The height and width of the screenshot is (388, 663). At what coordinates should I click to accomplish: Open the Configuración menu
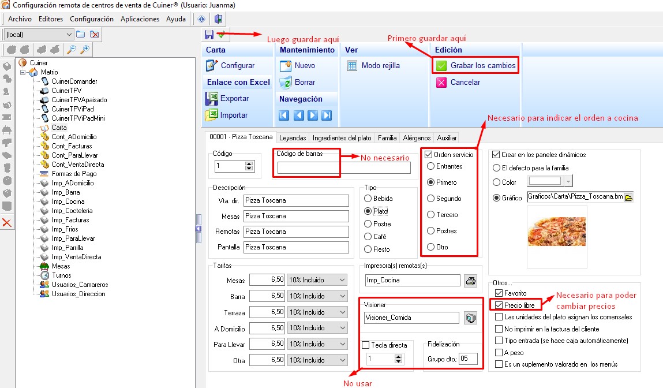tap(92, 19)
